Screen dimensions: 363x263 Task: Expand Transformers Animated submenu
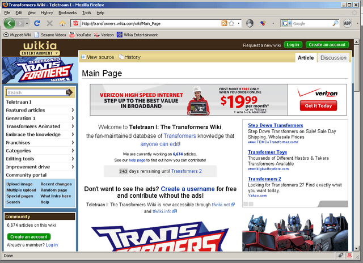(73, 126)
